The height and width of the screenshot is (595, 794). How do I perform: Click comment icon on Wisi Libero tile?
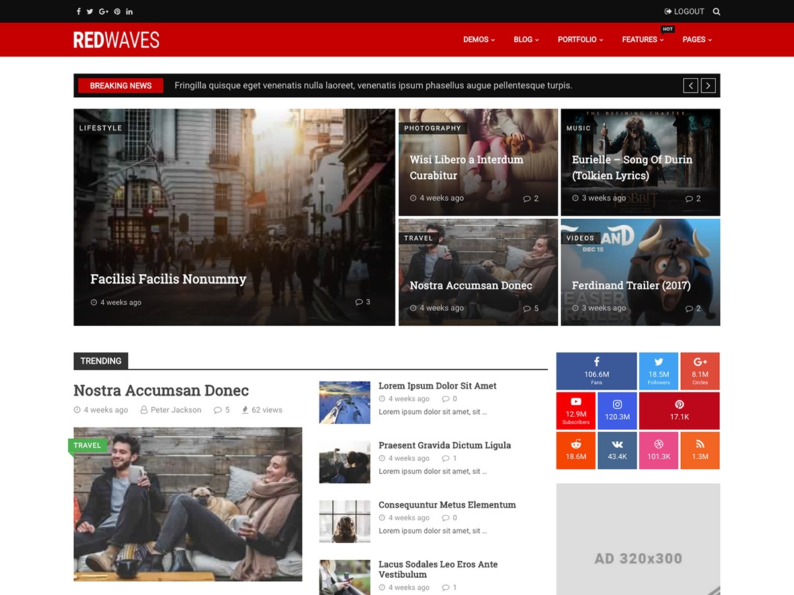point(527,198)
